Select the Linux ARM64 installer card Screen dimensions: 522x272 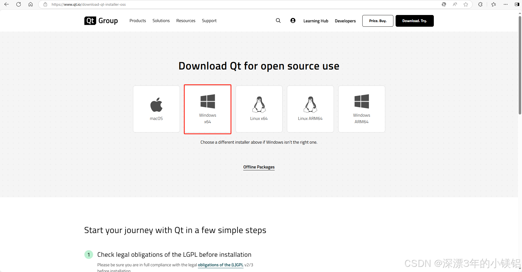(310, 109)
